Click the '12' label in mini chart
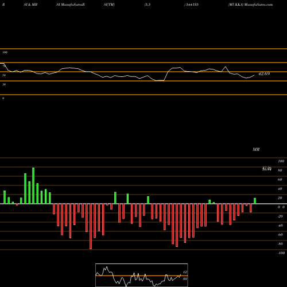 (185, 272)
